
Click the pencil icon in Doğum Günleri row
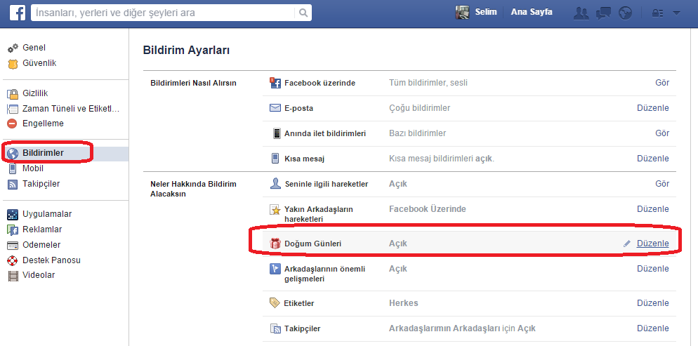[x=627, y=244]
